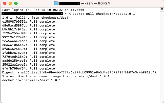Click the Digest sha256 hash line
The height and width of the screenshot is (103, 164).
coord(79,72)
